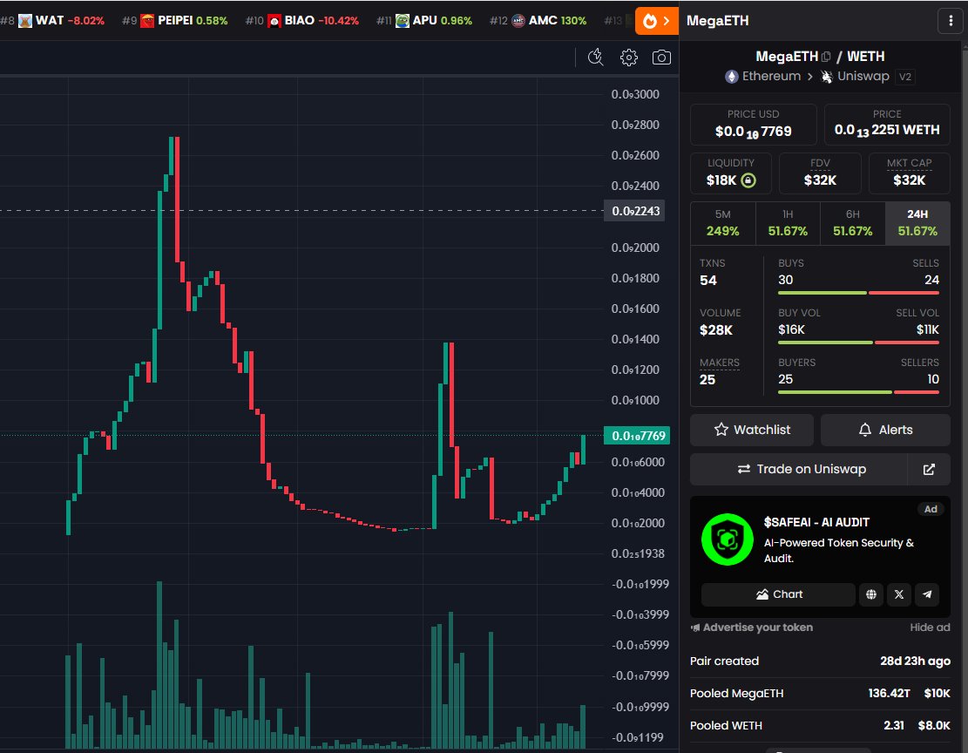Click the PRICE USD box
Screen dimensions: 968x753
pos(753,124)
